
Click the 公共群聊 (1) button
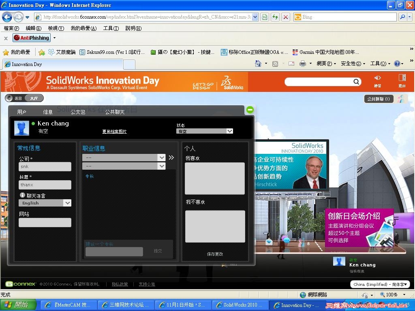[x=379, y=99]
